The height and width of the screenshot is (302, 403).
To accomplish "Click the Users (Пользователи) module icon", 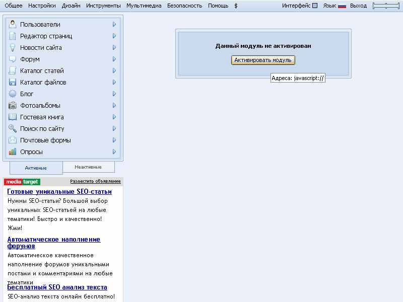I will point(12,24).
